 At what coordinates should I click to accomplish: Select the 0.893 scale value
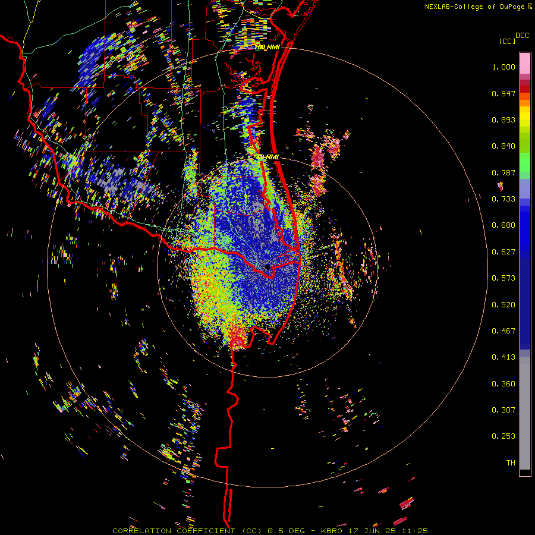pyautogui.click(x=503, y=119)
